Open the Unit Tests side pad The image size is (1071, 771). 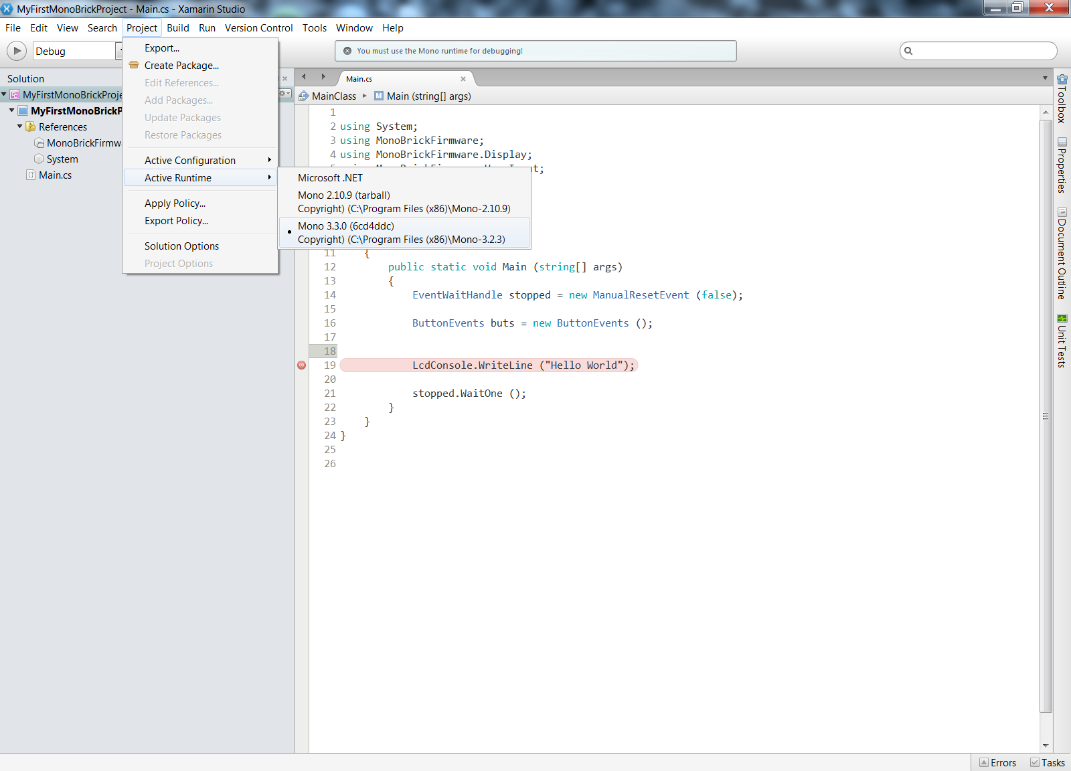tap(1062, 341)
